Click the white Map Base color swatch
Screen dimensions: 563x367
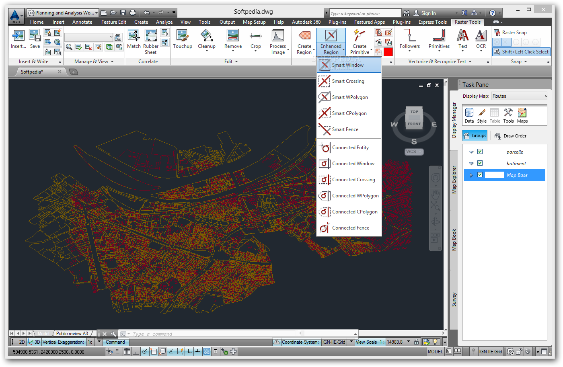[x=494, y=175]
